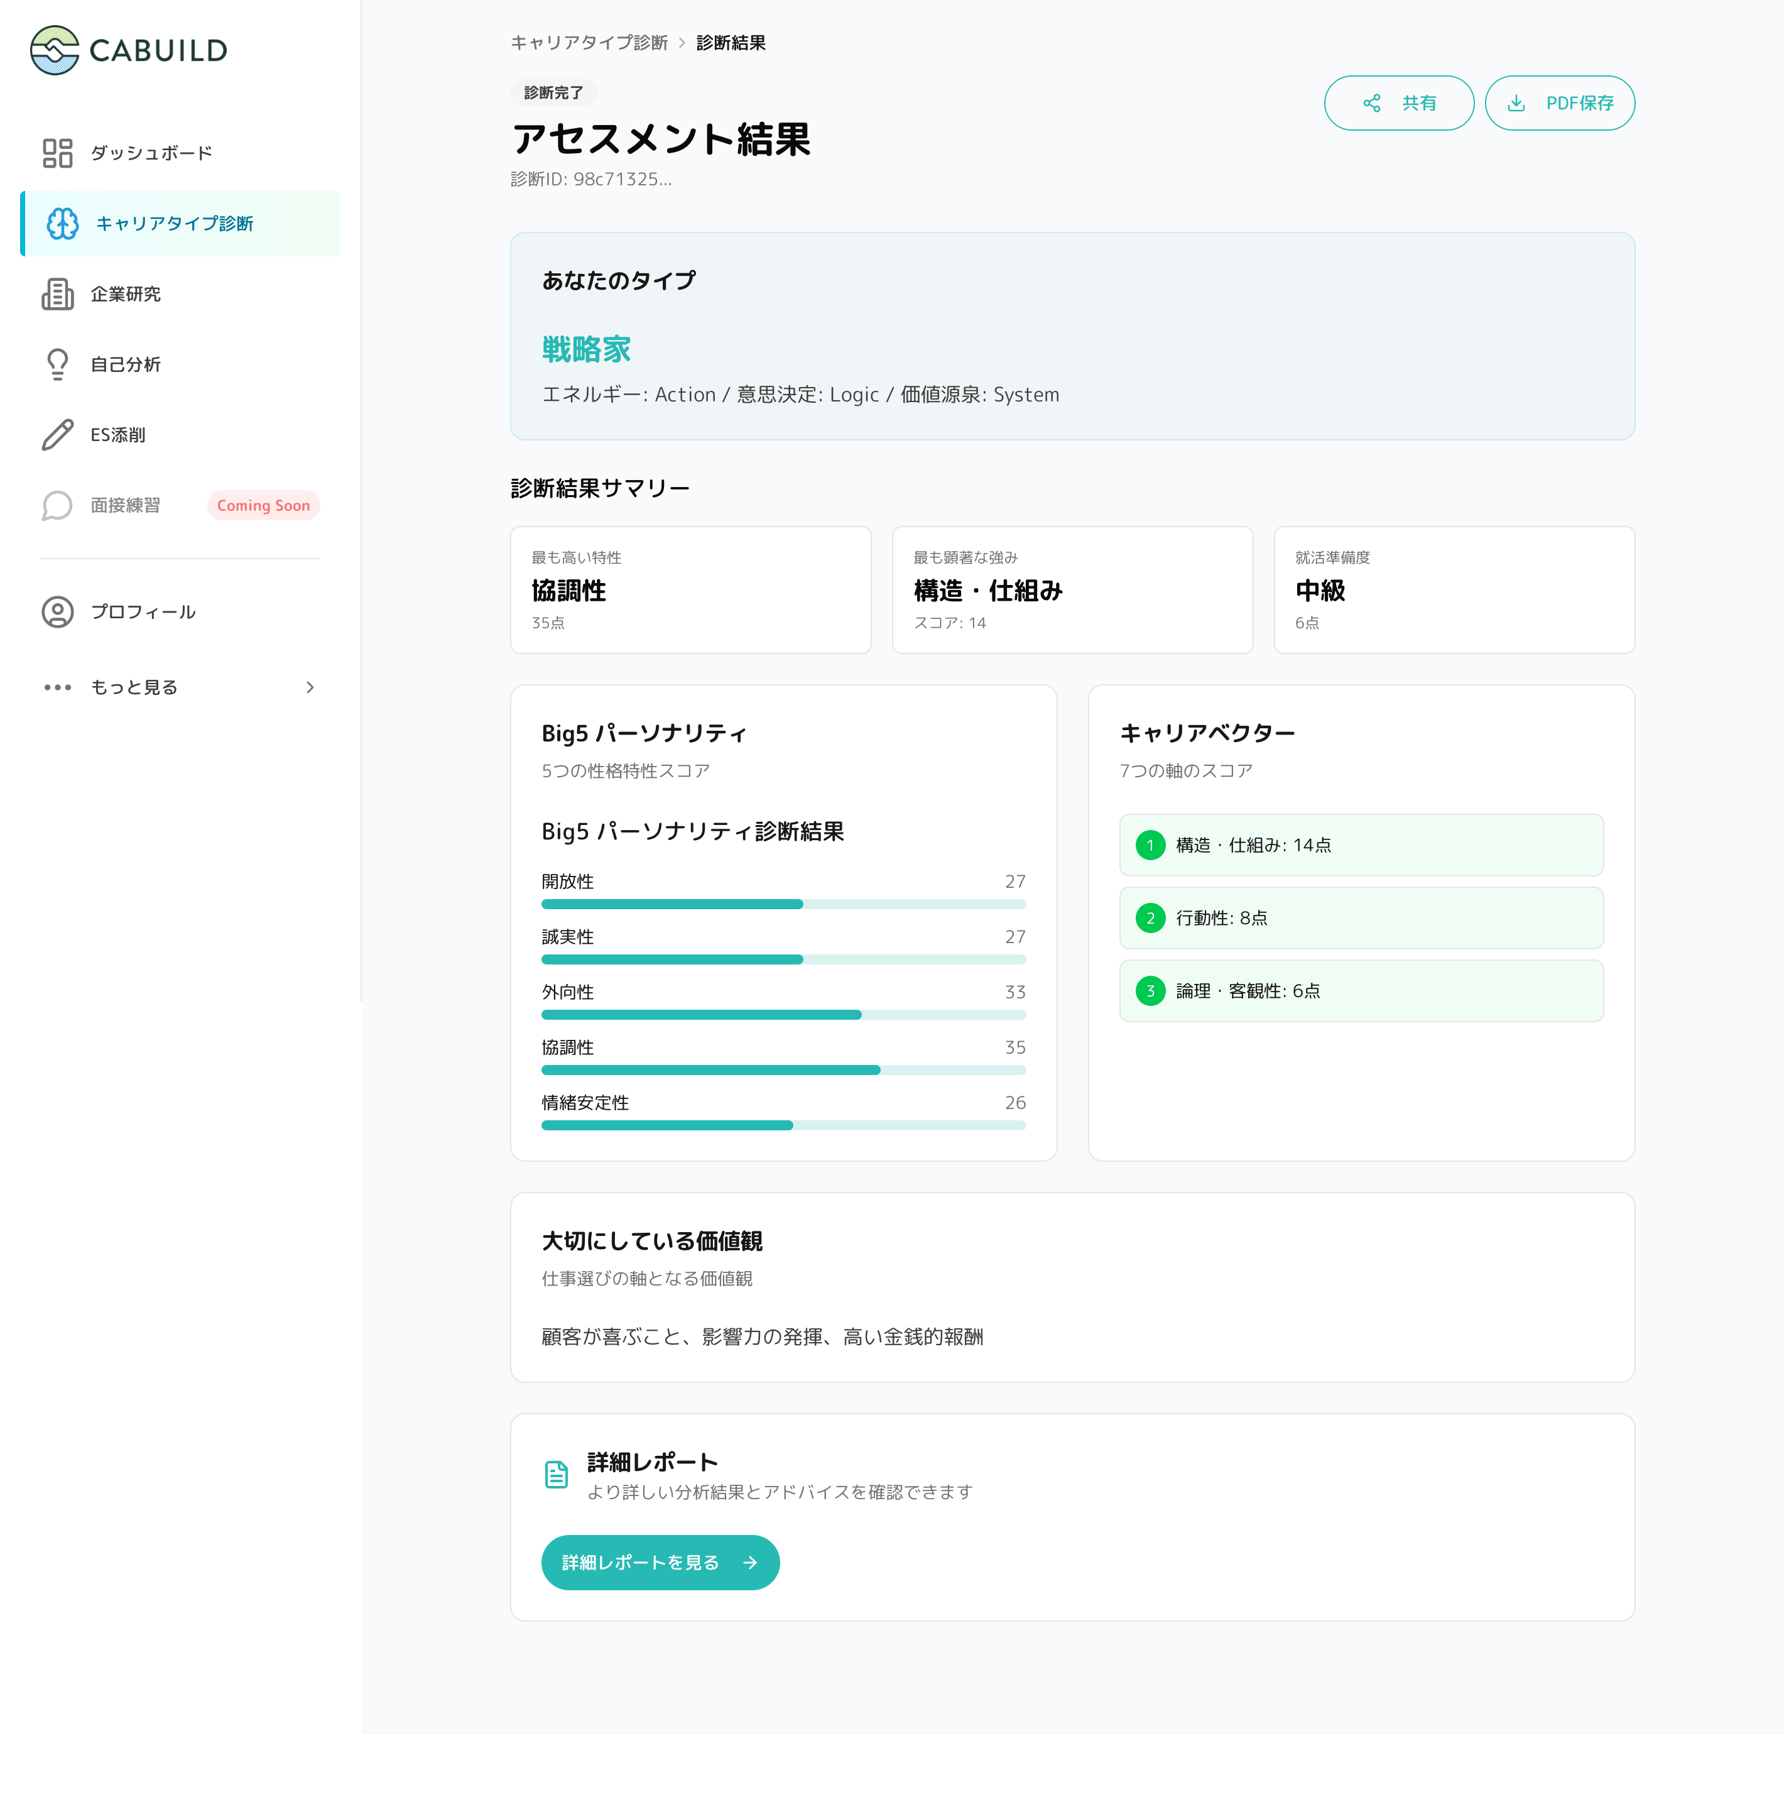Screen dimensions: 1784x1797
Task: Click the 開放性 progress bar
Action: pos(784,905)
